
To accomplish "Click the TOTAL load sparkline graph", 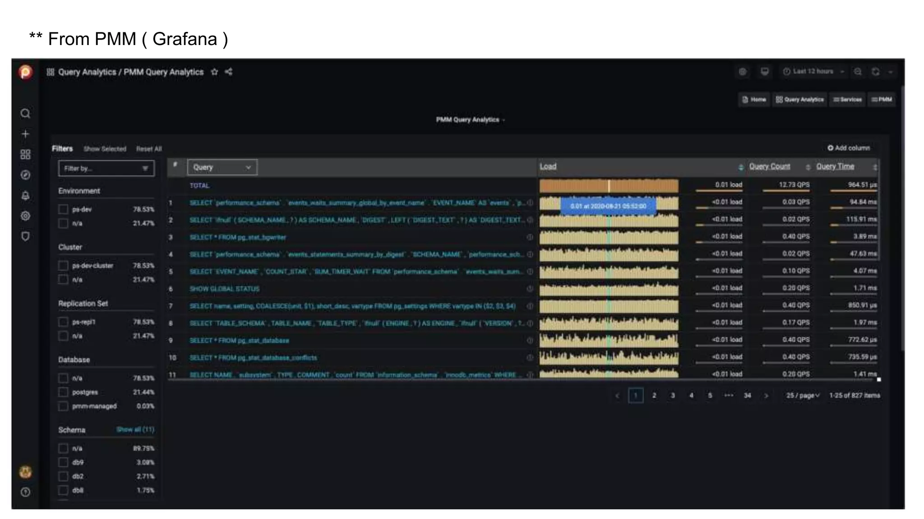I will click(x=609, y=186).
